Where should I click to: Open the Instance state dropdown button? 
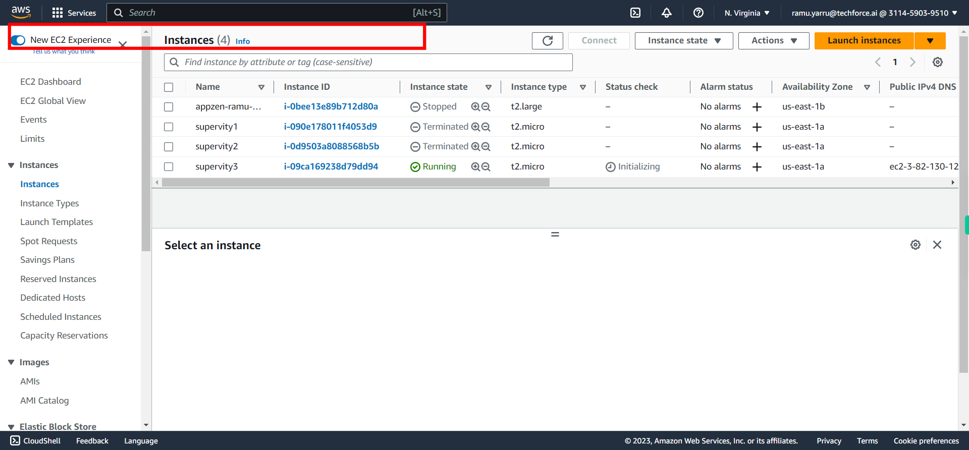(684, 40)
